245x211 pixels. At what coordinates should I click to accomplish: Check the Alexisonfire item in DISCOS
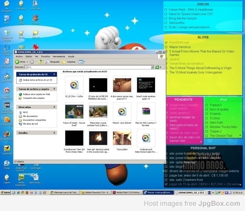tap(166, 23)
